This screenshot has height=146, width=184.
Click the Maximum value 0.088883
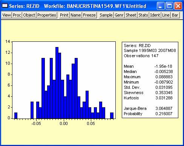tap(164, 77)
